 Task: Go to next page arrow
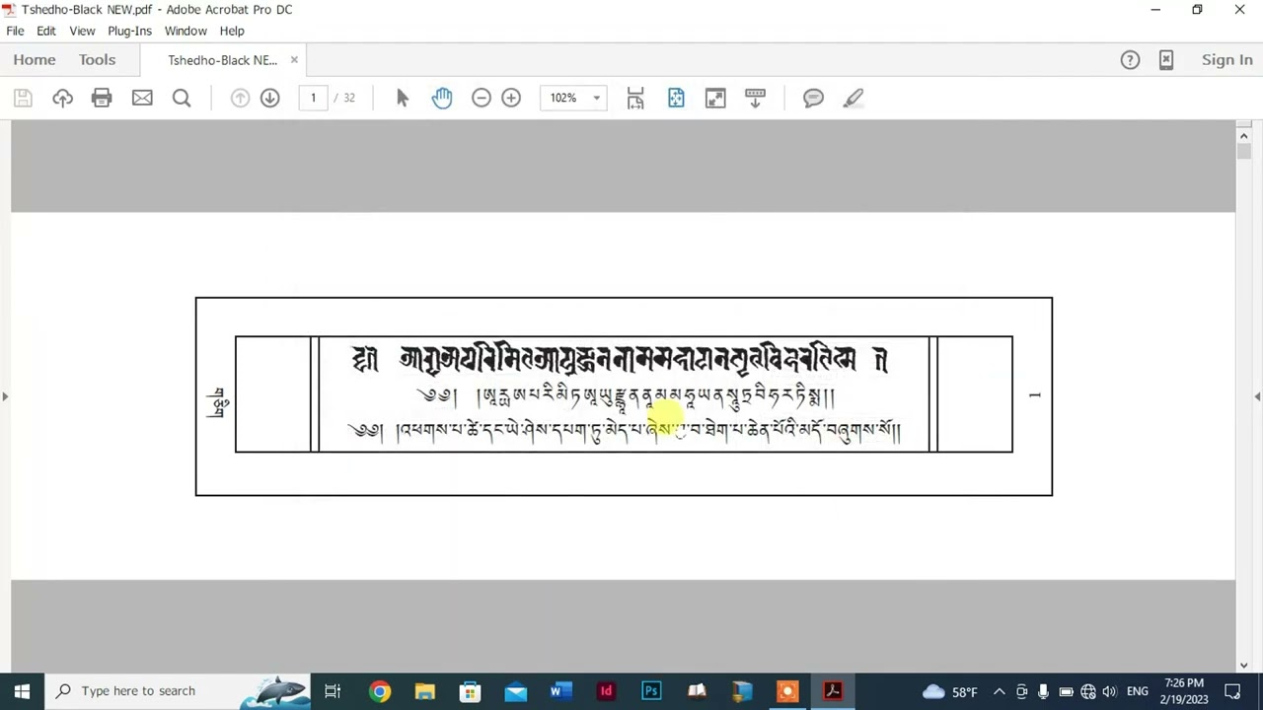coord(269,98)
